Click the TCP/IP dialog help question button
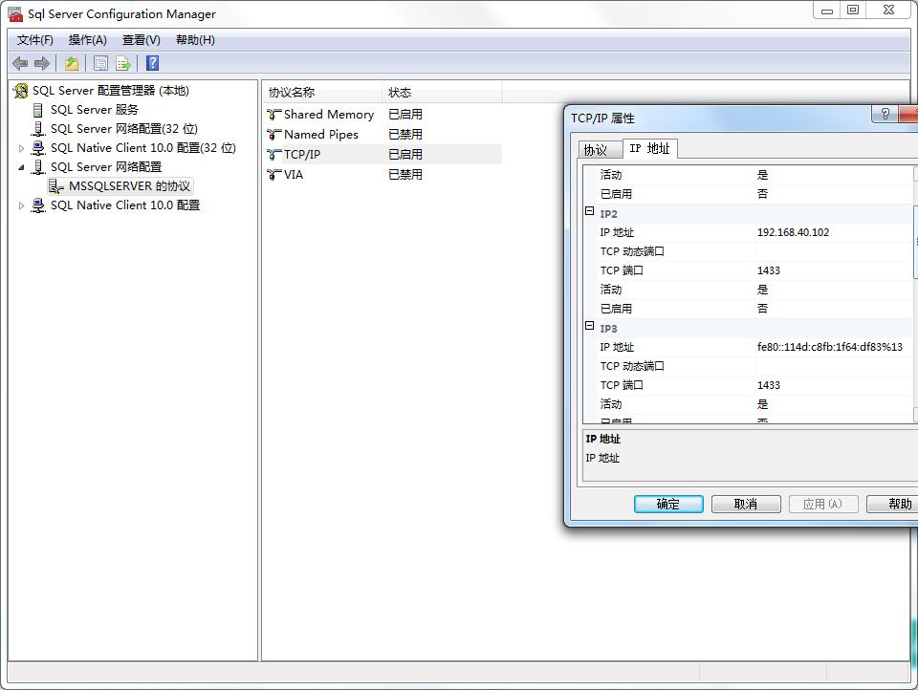The image size is (918, 690). click(885, 115)
